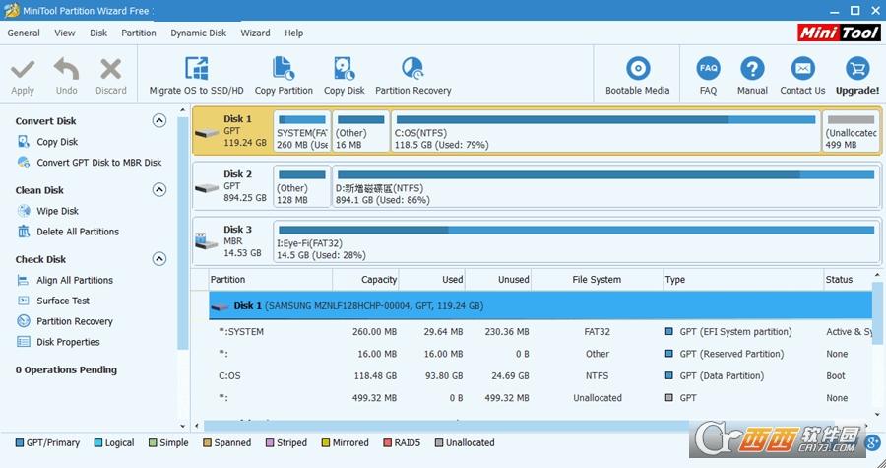The height and width of the screenshot is (468, 886).
Task: Select the 16 MB (Other) block on Disk 1
Action: point(361,131)
